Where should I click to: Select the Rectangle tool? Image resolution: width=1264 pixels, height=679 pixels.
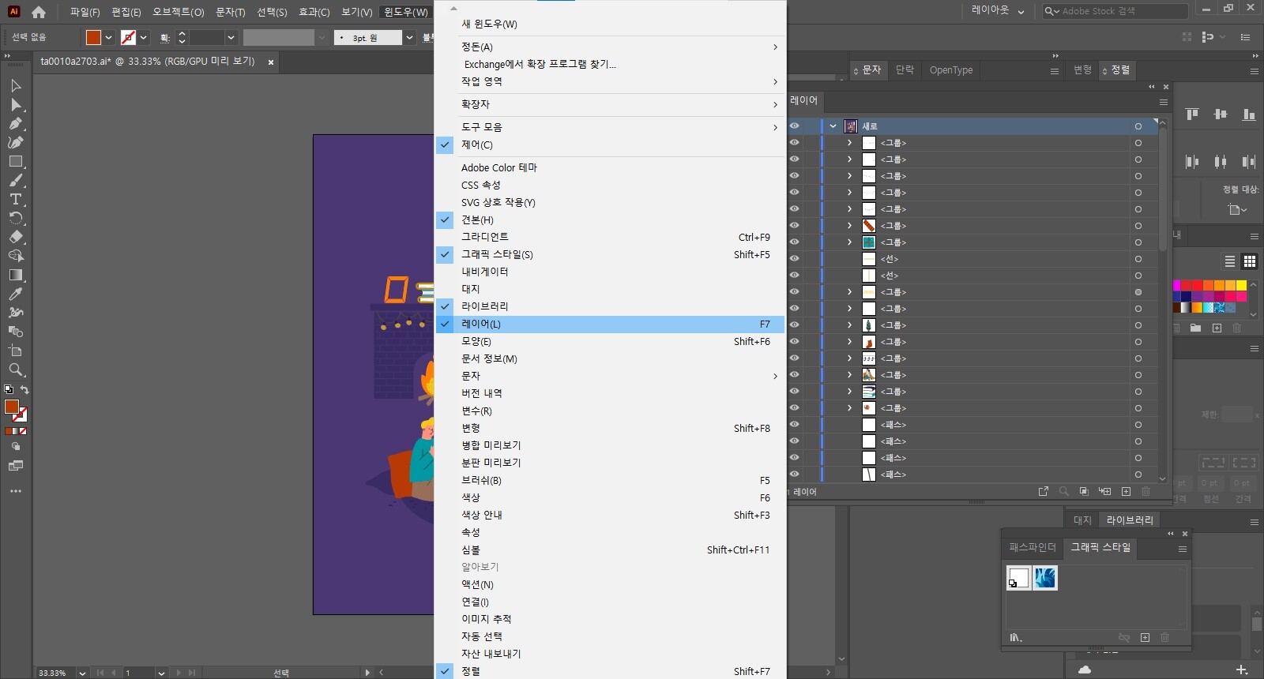coord(15,161)
